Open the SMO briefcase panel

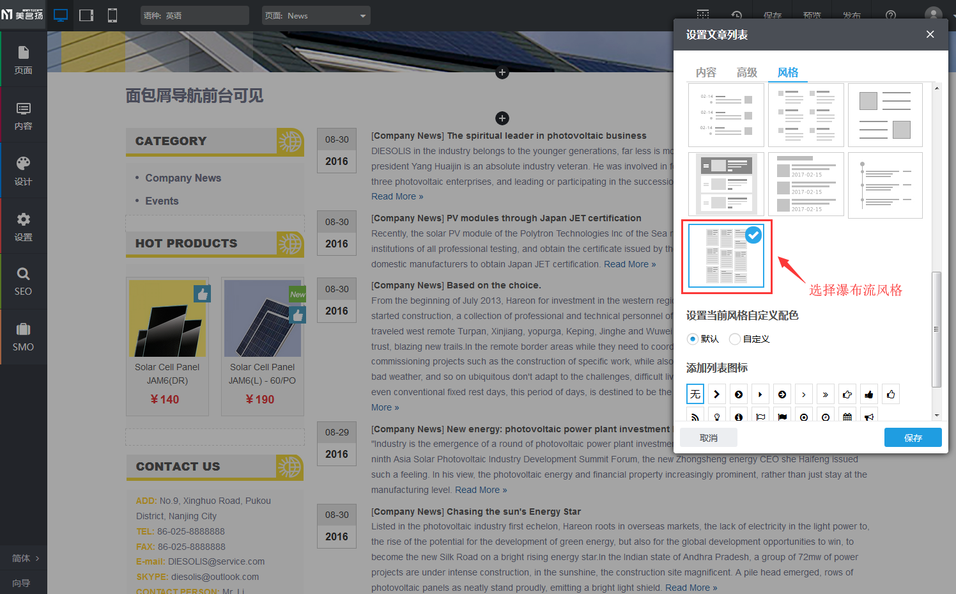click(23, 337)
